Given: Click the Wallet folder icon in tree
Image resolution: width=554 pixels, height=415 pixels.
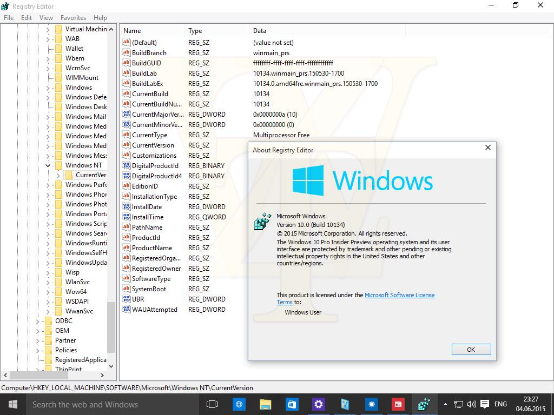Looking at the screenshot, I should click(x=58, y=48).
